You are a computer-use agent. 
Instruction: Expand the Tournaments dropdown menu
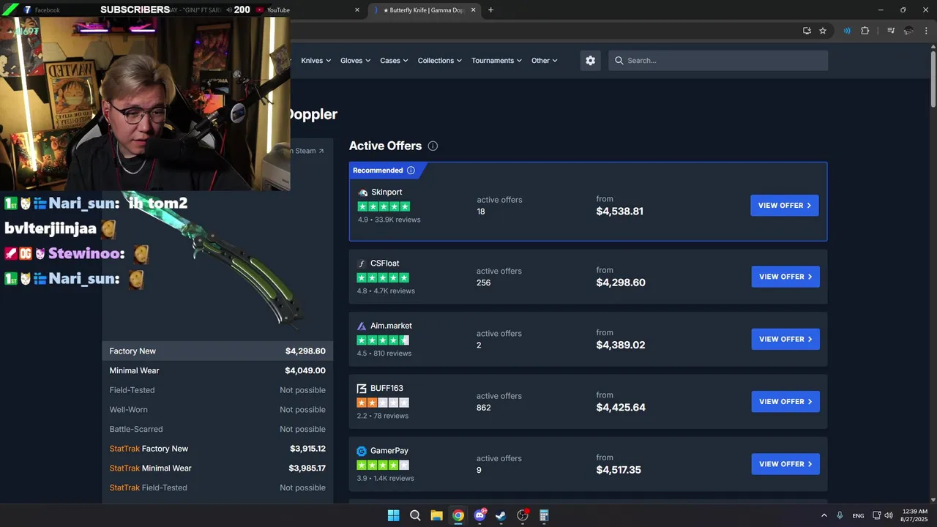tap(496, 61)
